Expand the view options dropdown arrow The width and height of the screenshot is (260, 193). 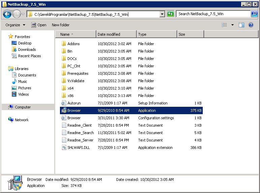(232, 25)
